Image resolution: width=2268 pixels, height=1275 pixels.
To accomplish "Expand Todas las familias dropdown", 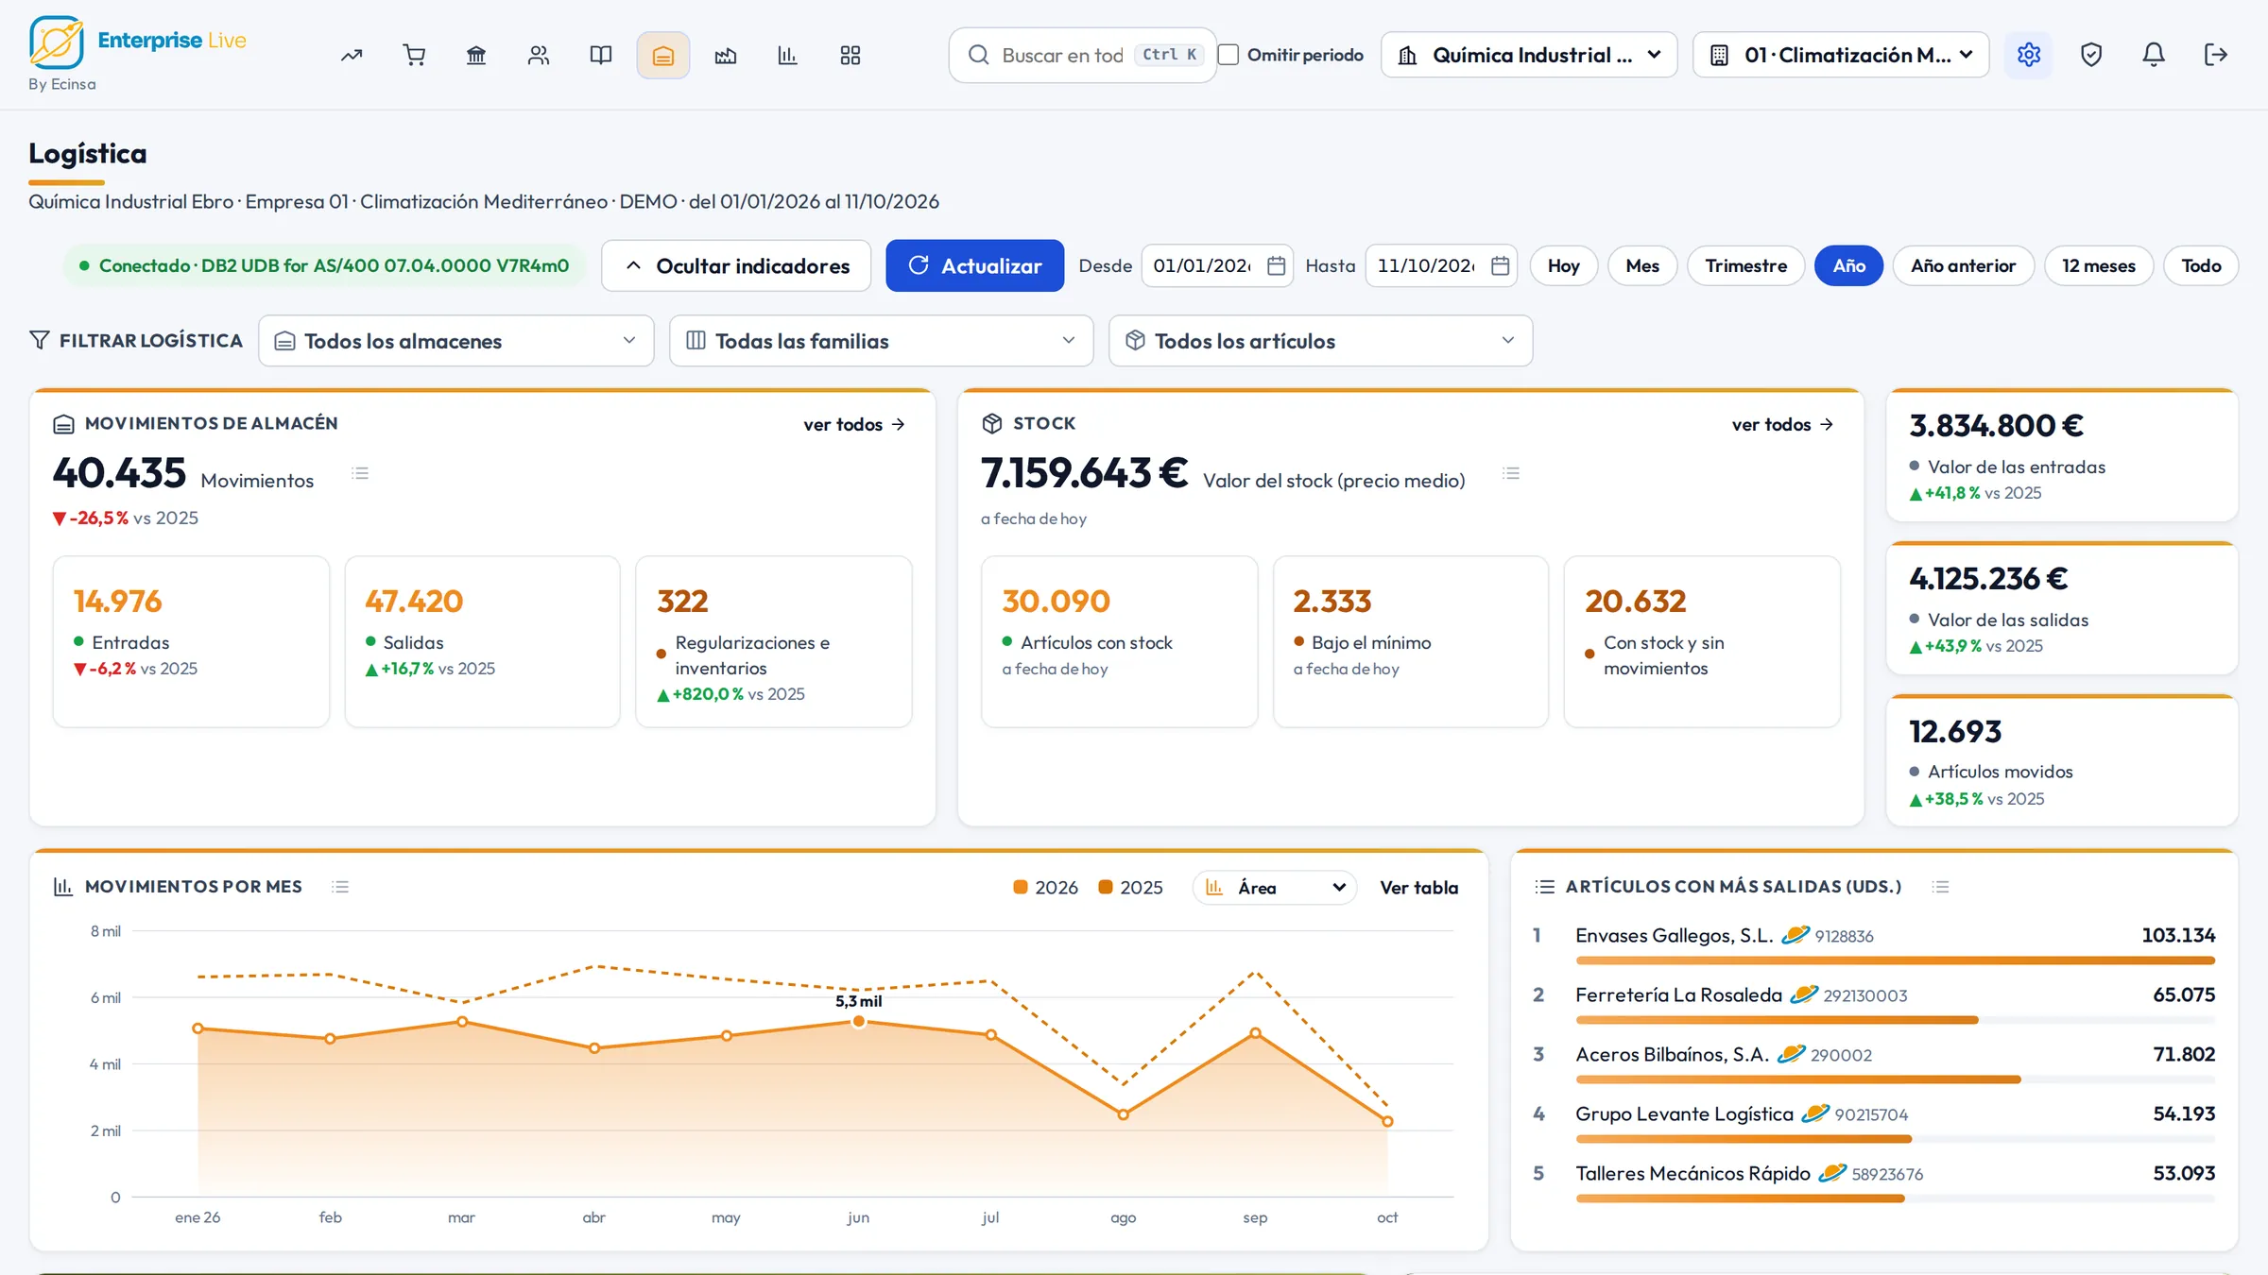I will (x=881, y=341).
